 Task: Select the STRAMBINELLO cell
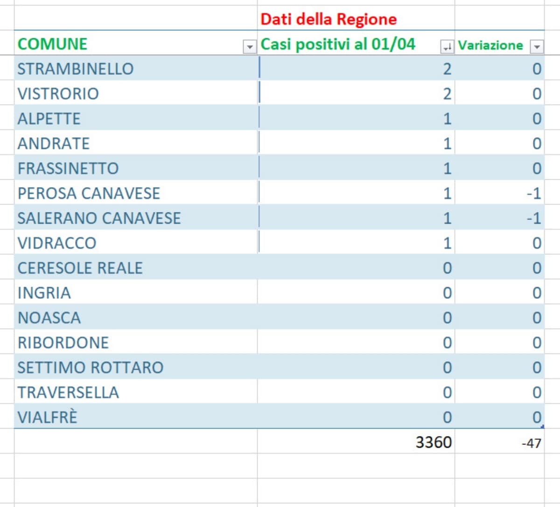click(76, 69)
